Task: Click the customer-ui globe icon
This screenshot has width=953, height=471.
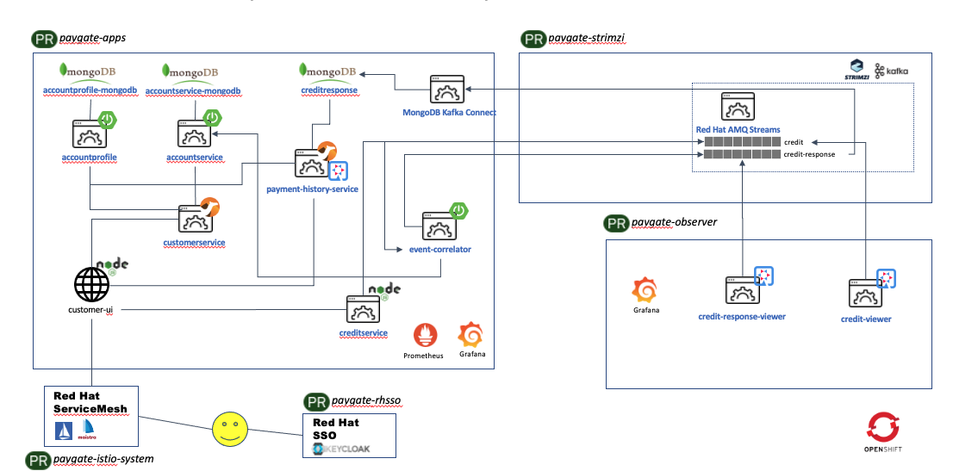Action: [x=91, y=286]
